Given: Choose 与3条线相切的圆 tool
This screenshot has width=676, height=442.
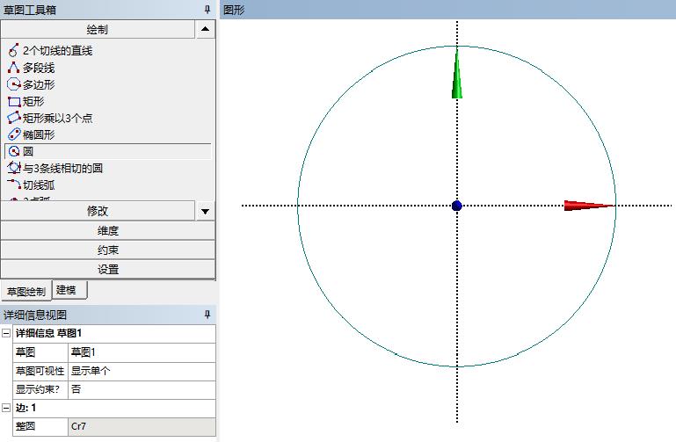Looking at the screenshot, I should 62,168.
